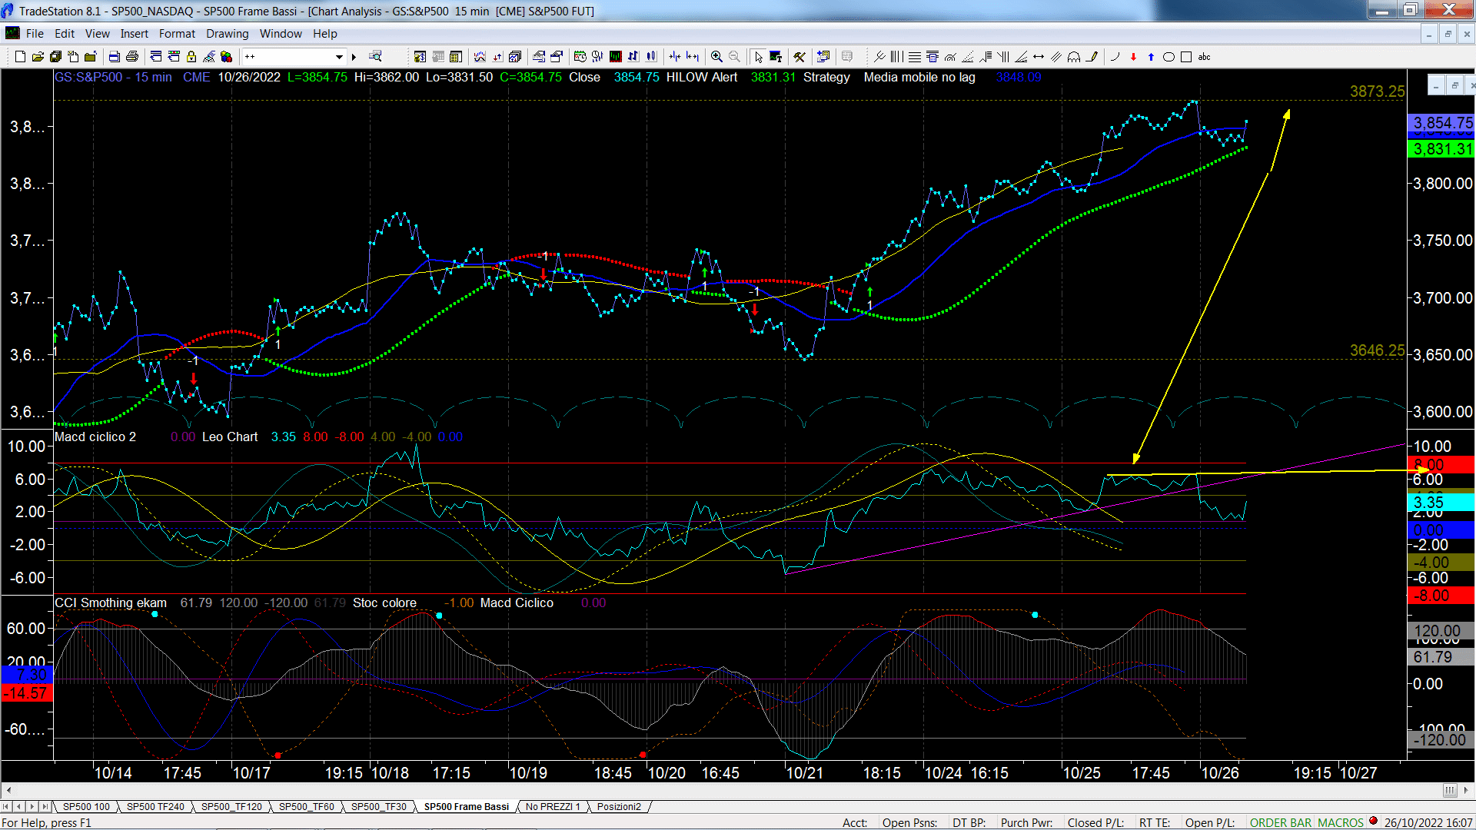Viewport: 1476px width, 830px height.
Task: Click the command line go arrow
Action: point(354,57)
